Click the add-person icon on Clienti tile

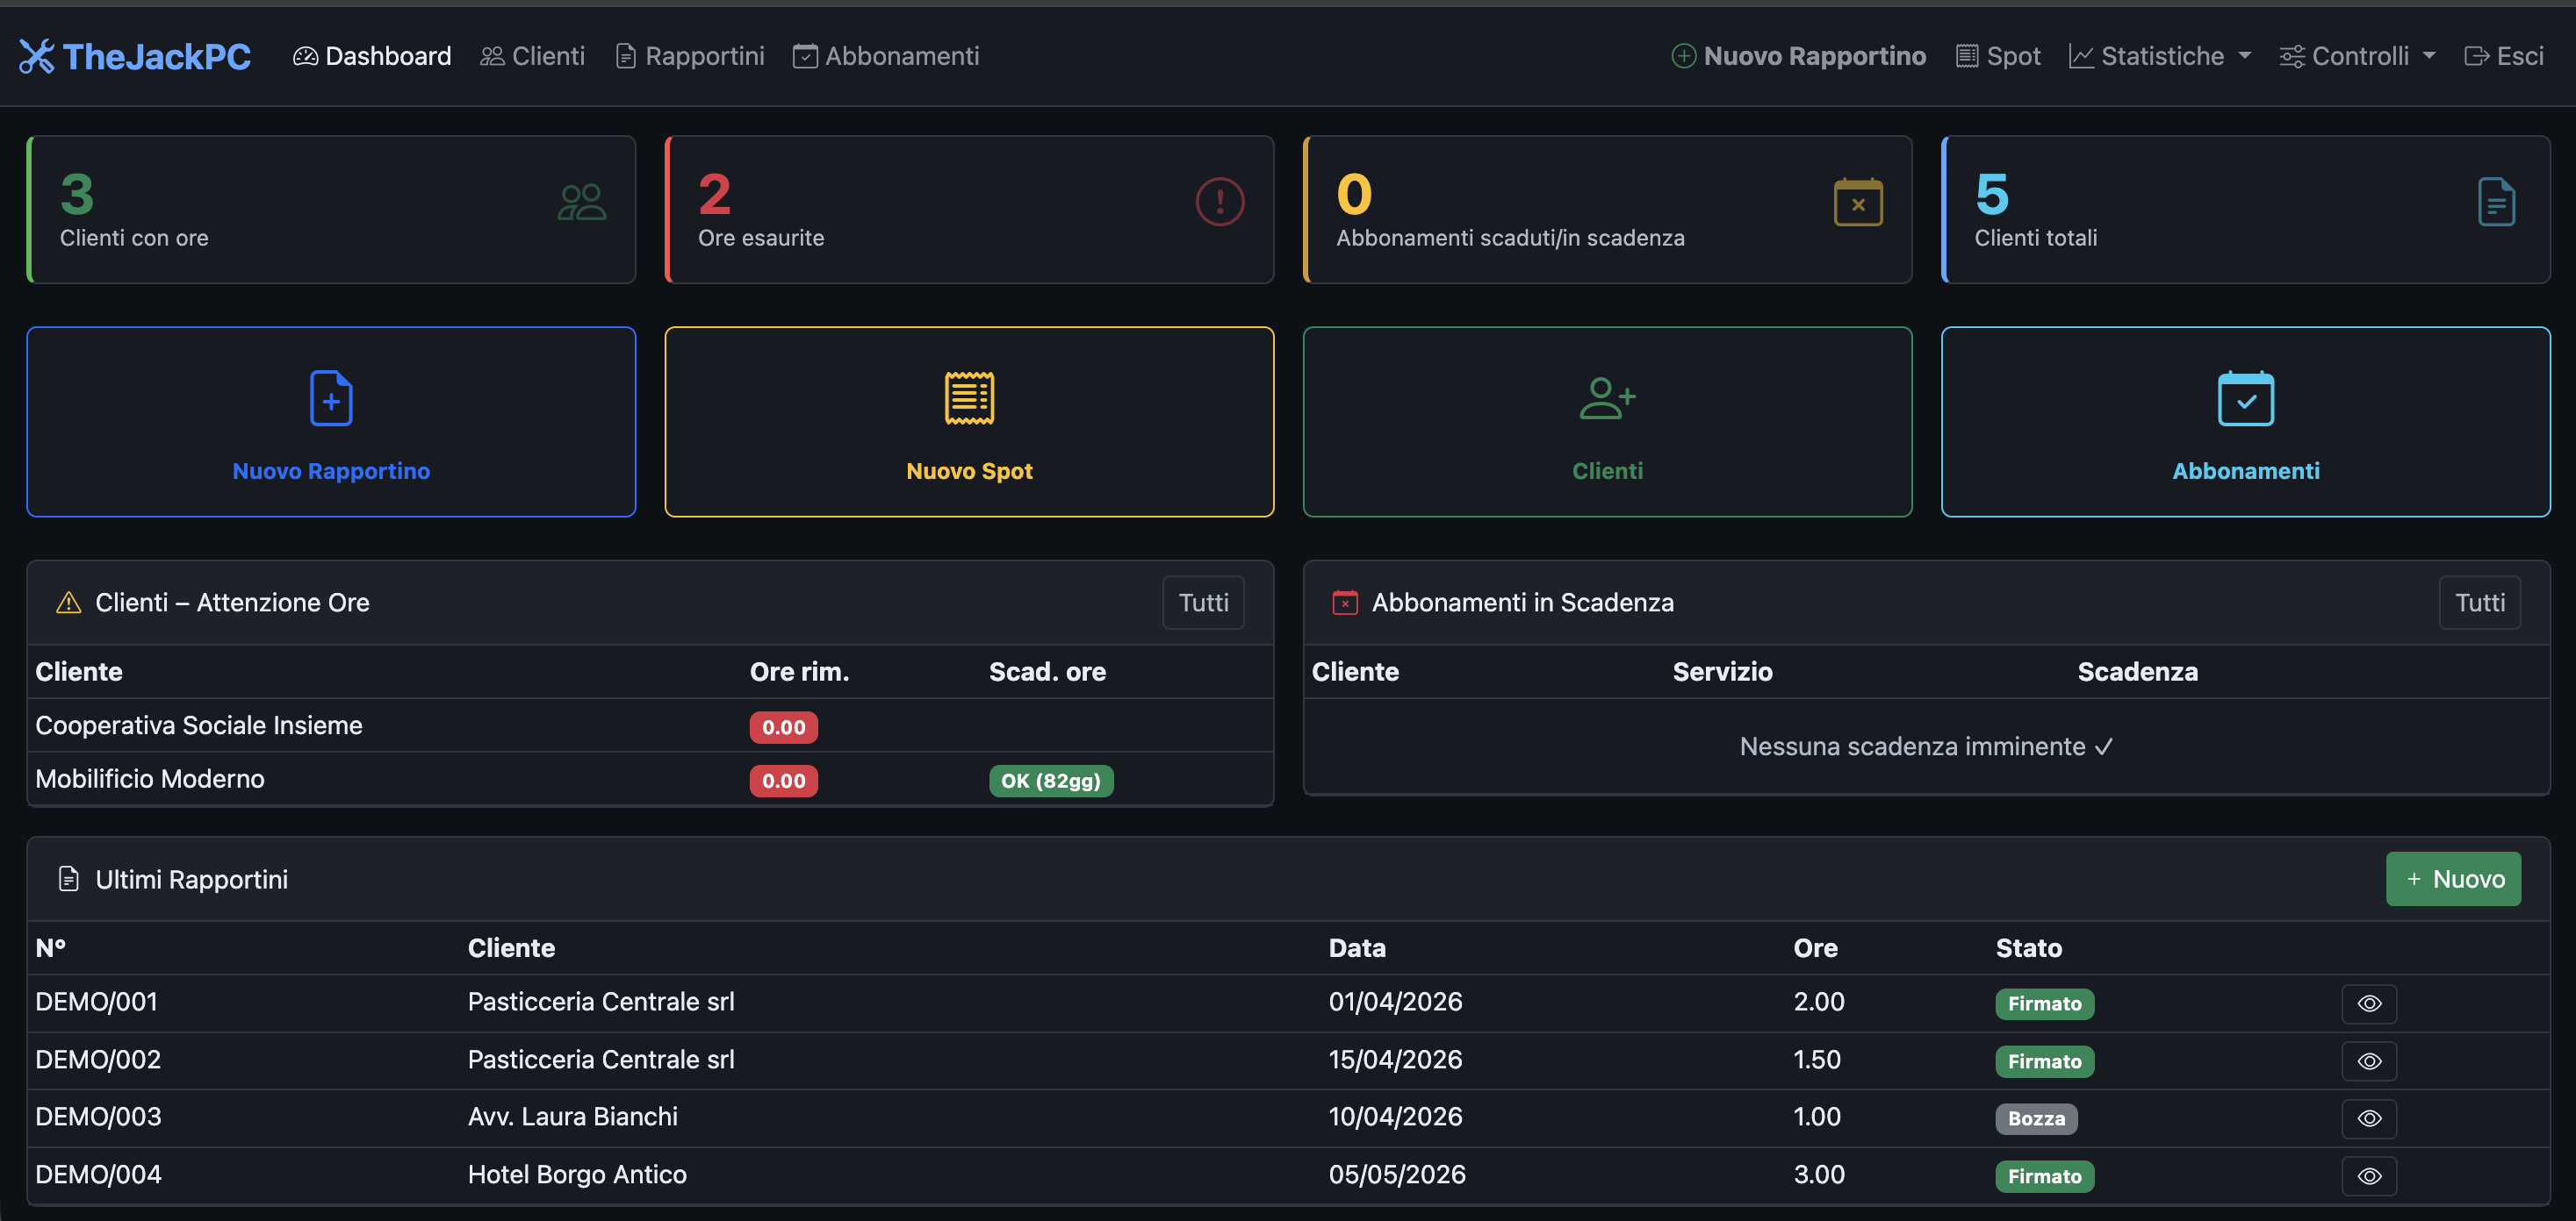1607,399
